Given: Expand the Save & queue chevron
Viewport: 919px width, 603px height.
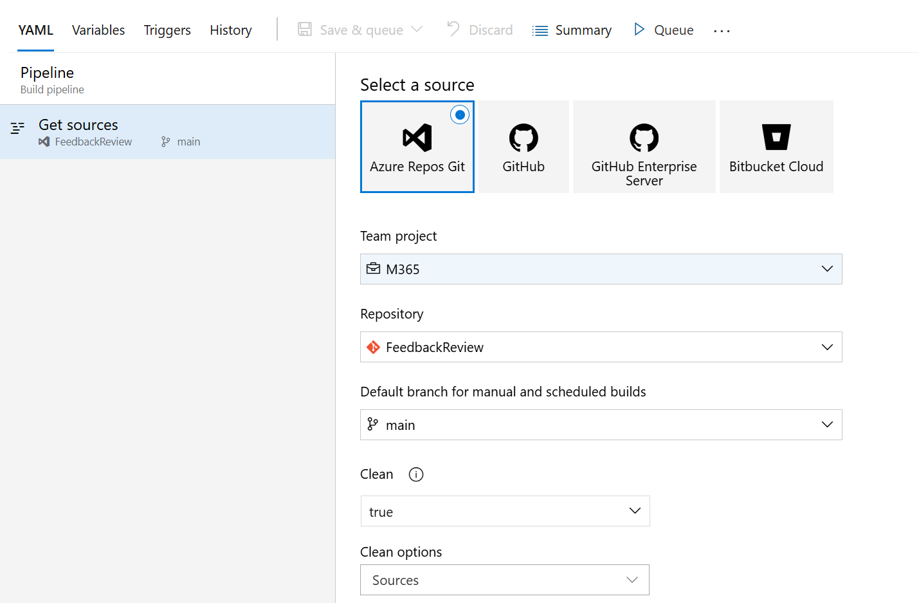Looking at the screenshot, I should coord(417,30).
